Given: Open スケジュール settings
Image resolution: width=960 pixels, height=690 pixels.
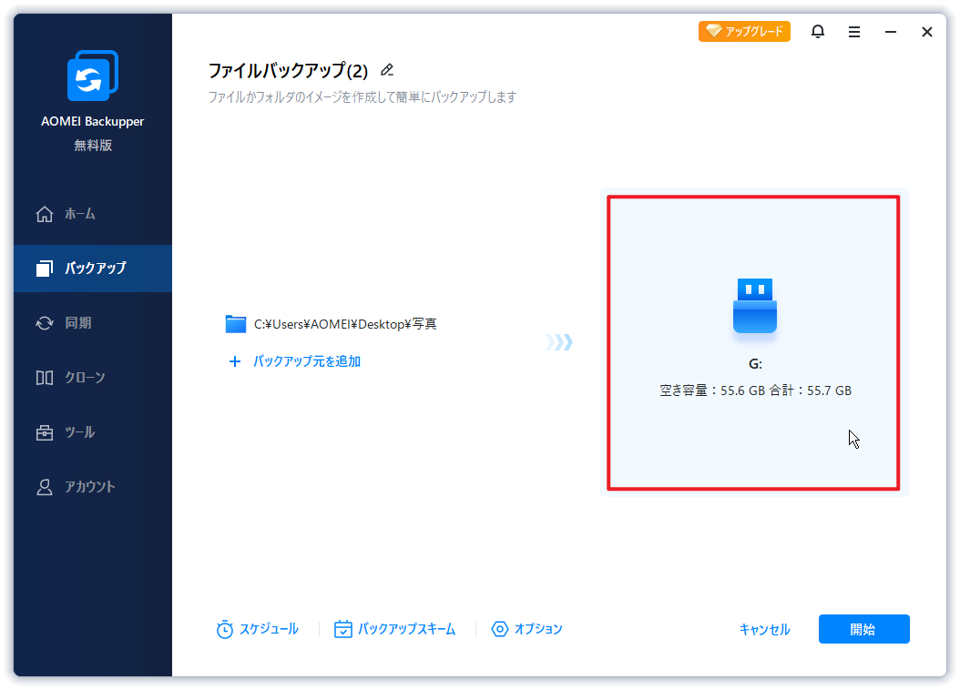Looking at the screenshot, I should click(257, 629).
